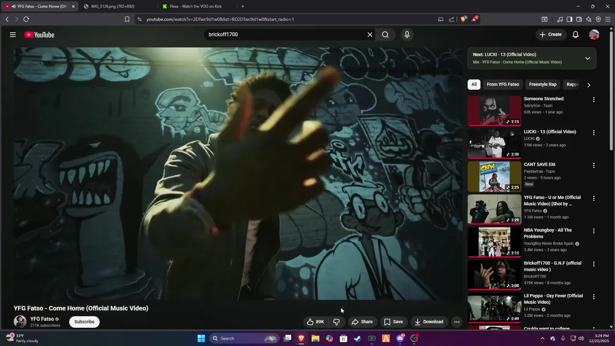Show more filter chips with right arrow

(589, 85)
